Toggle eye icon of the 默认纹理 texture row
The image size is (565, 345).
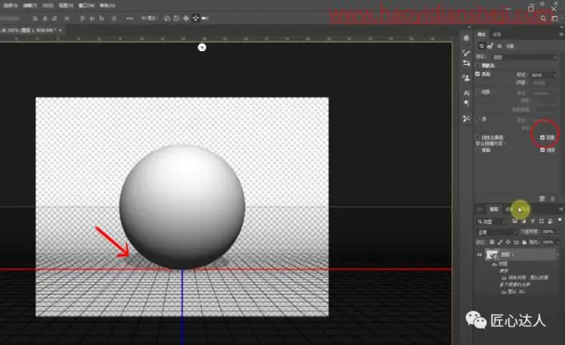[504, 278]
